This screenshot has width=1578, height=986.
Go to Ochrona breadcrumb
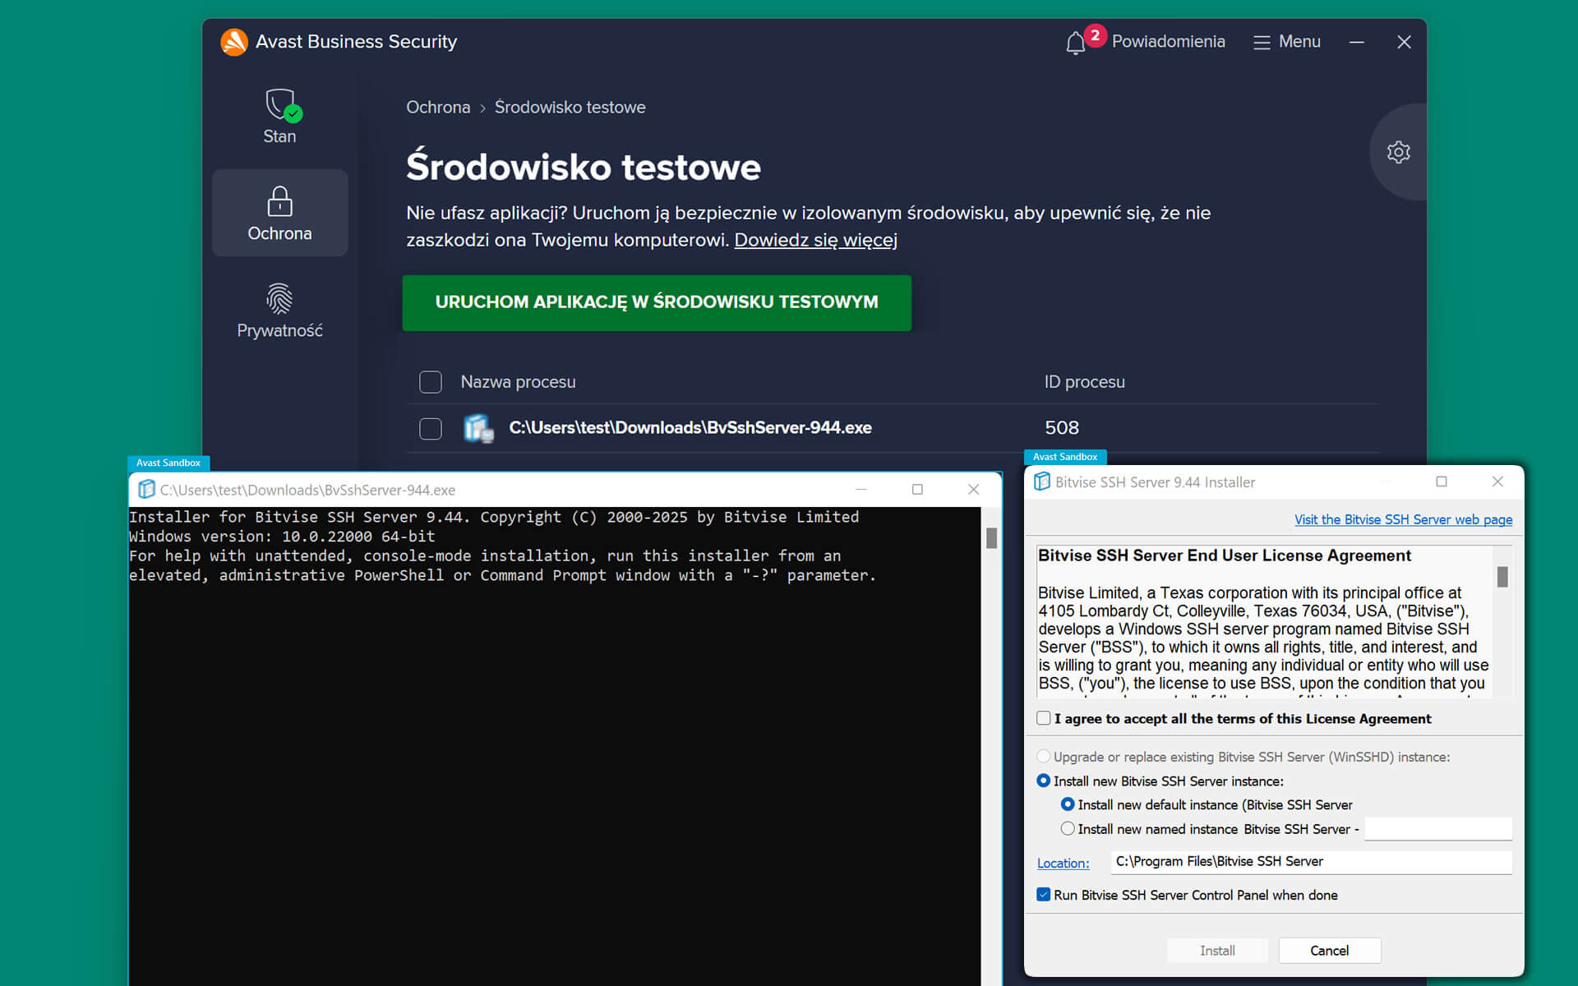(438, 108)
